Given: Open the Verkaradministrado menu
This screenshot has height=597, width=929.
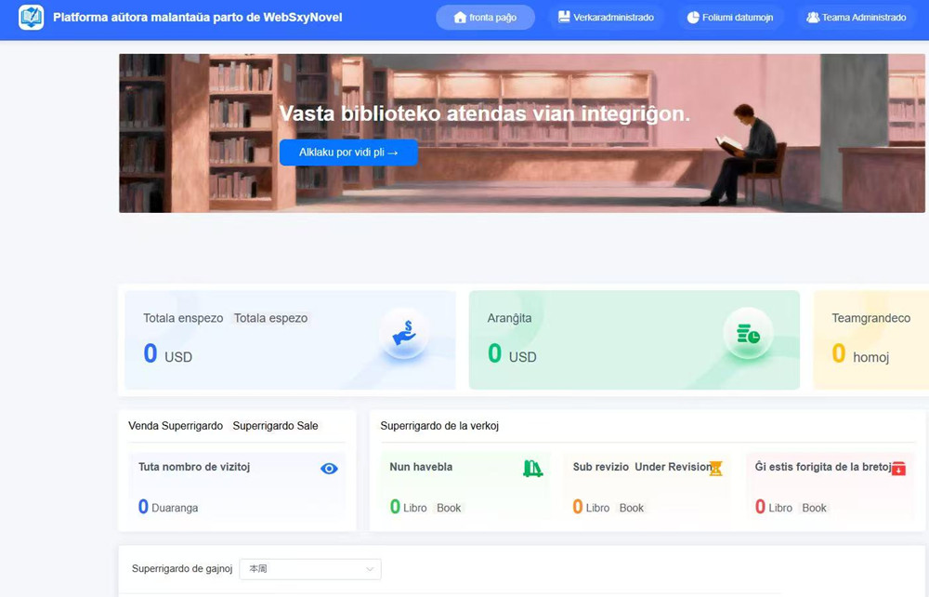Looking at the screenshot, I should 606,18.
